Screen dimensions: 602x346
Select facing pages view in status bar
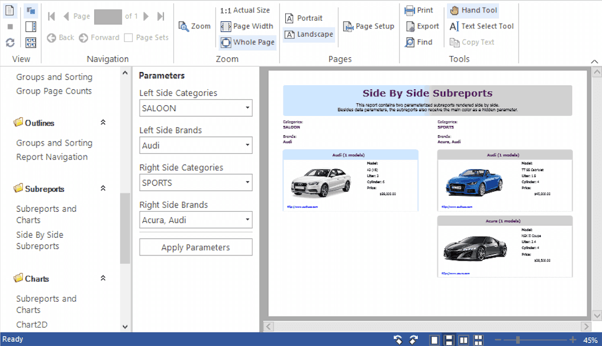point(464,340)
